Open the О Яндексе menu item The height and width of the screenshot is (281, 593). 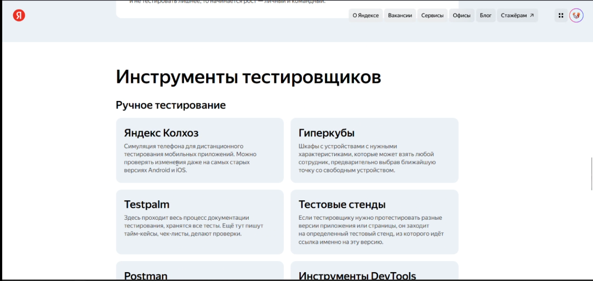(365, 15)
